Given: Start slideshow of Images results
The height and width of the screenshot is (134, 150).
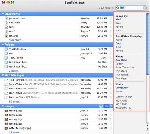Looking at the screenshot, I should coord(101,106).
